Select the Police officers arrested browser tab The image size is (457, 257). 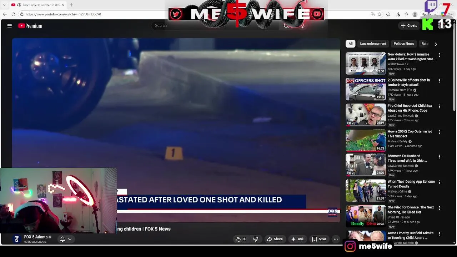[x=37, y=5]
